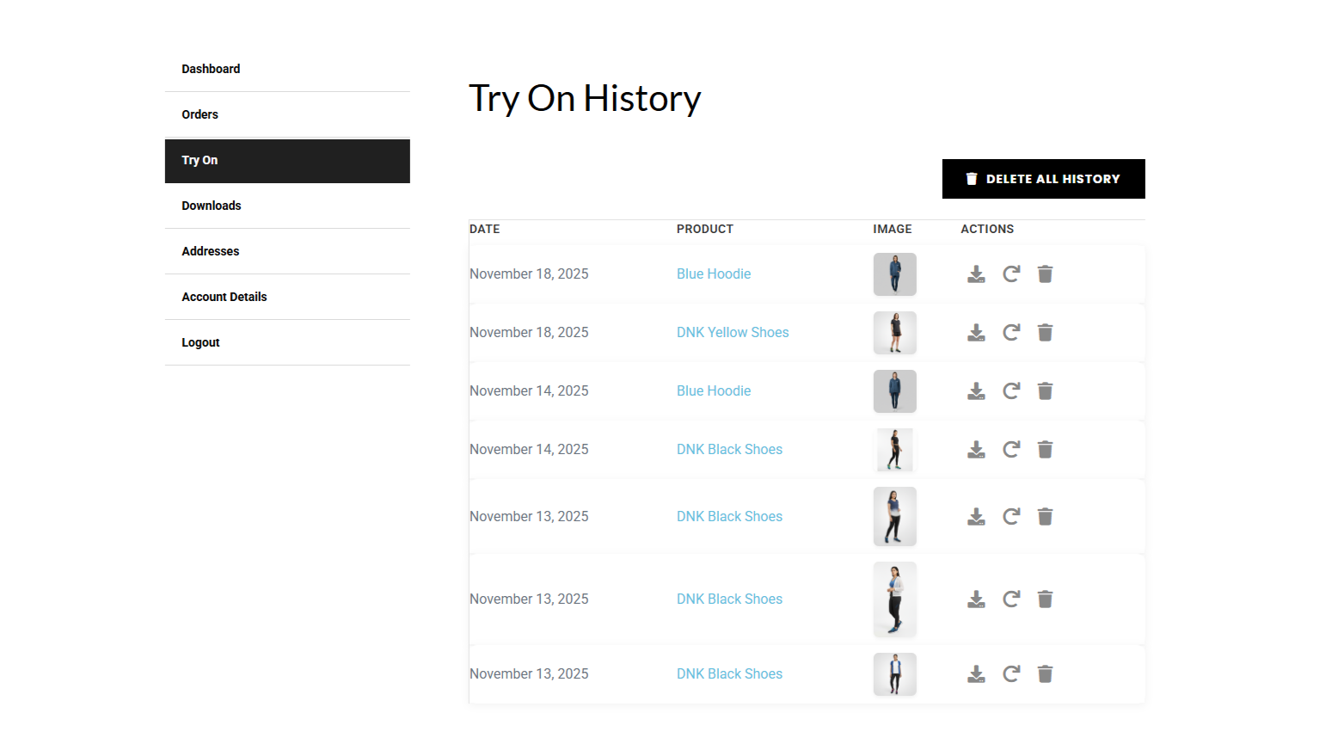The width and height of the screenshot is (1332, 750).
Task: Regenerate the DNK Yellow Shoes try-on
Action: 1011,332
